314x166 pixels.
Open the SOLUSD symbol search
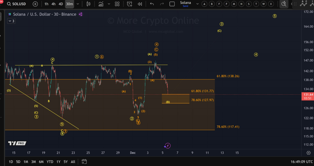coord(17,4)
